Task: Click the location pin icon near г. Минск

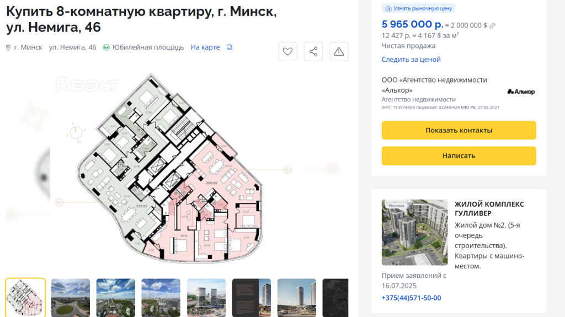Action: point(8,47)
